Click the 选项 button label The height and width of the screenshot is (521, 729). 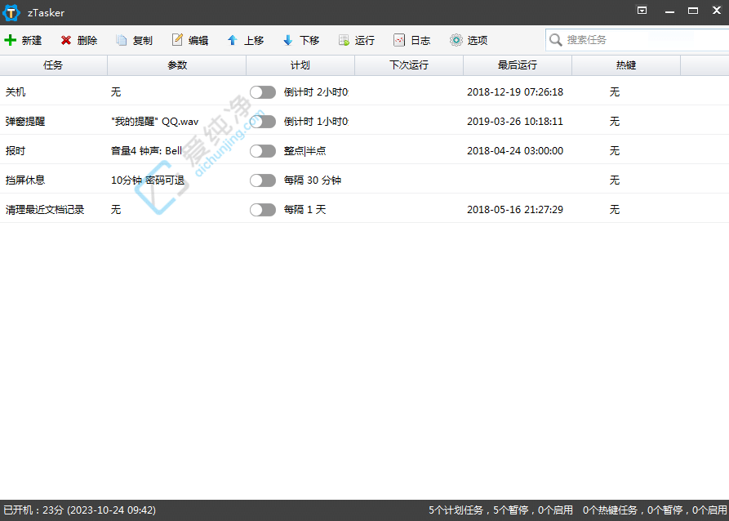click(x=478, y=41)
